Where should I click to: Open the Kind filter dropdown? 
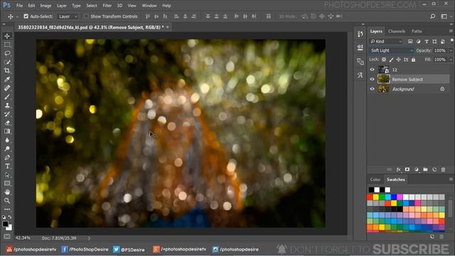click(386, 41)
